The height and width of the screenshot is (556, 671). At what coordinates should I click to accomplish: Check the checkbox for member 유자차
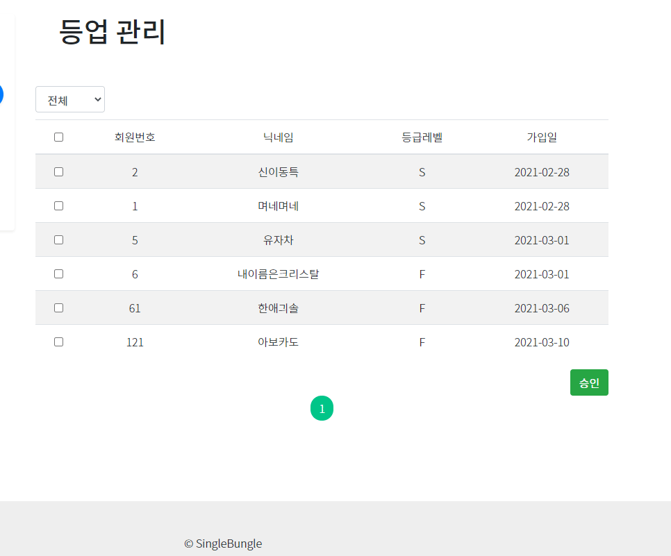coord(58,239)
